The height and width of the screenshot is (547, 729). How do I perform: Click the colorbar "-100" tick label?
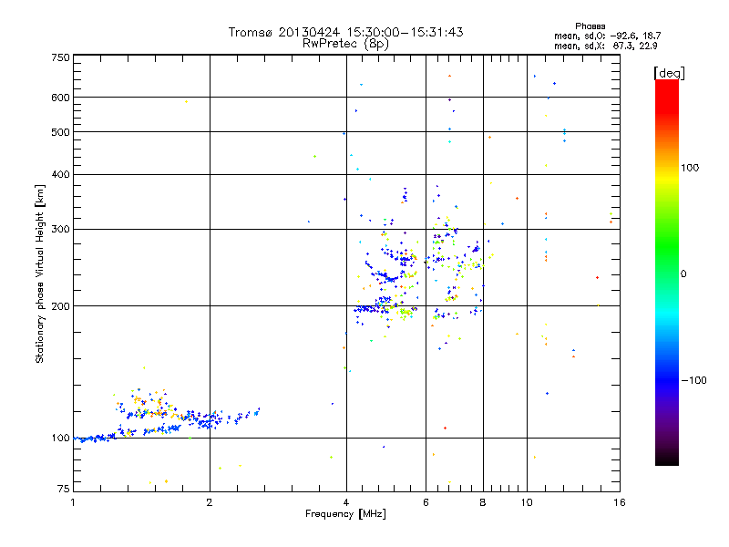(694, 380)
